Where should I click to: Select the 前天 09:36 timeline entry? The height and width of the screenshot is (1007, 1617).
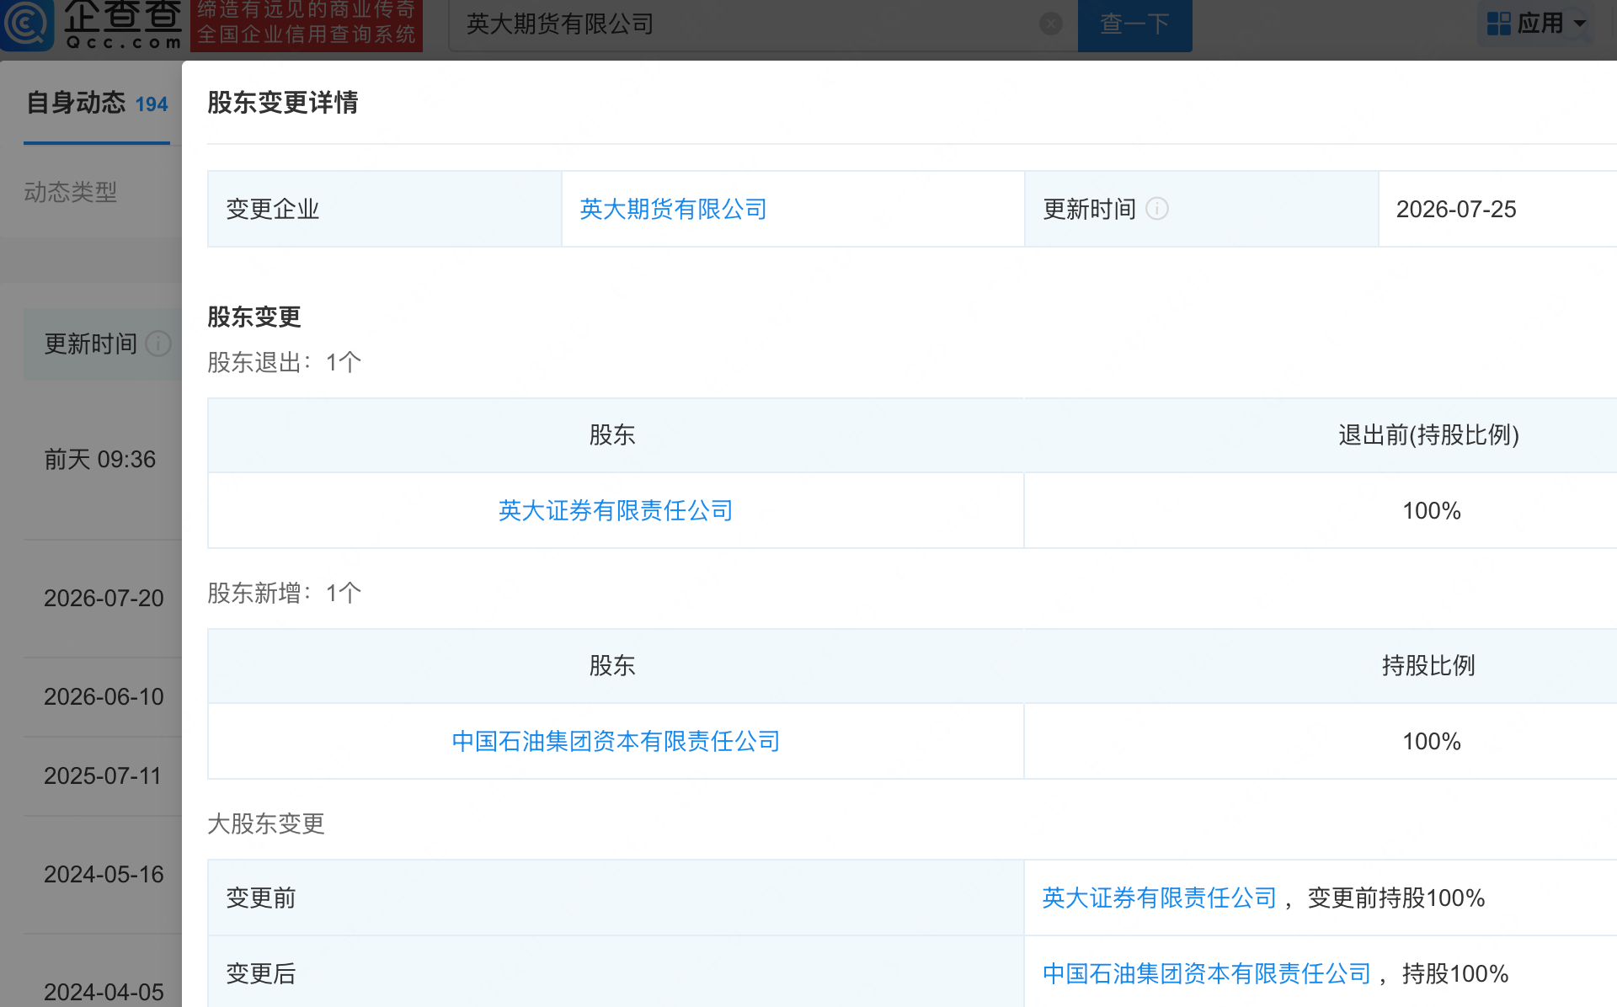[100, 459]
